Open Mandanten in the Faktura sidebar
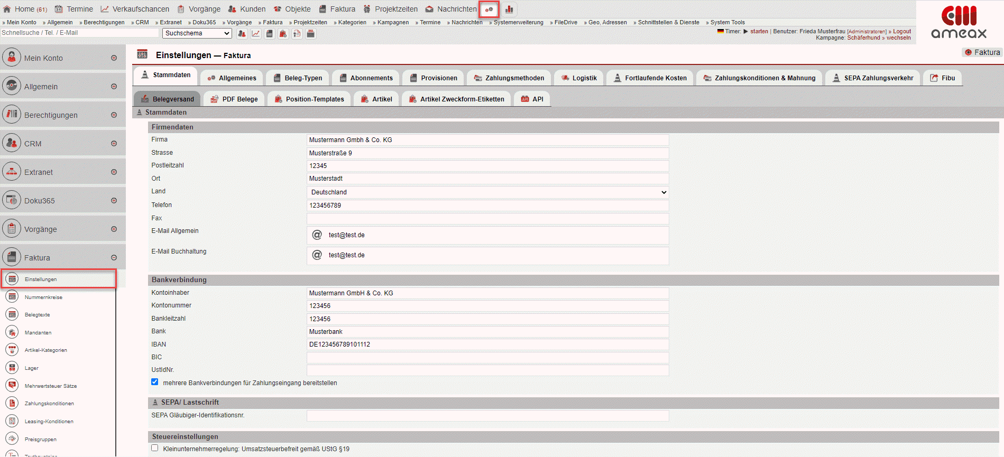 tap(38, 333)
